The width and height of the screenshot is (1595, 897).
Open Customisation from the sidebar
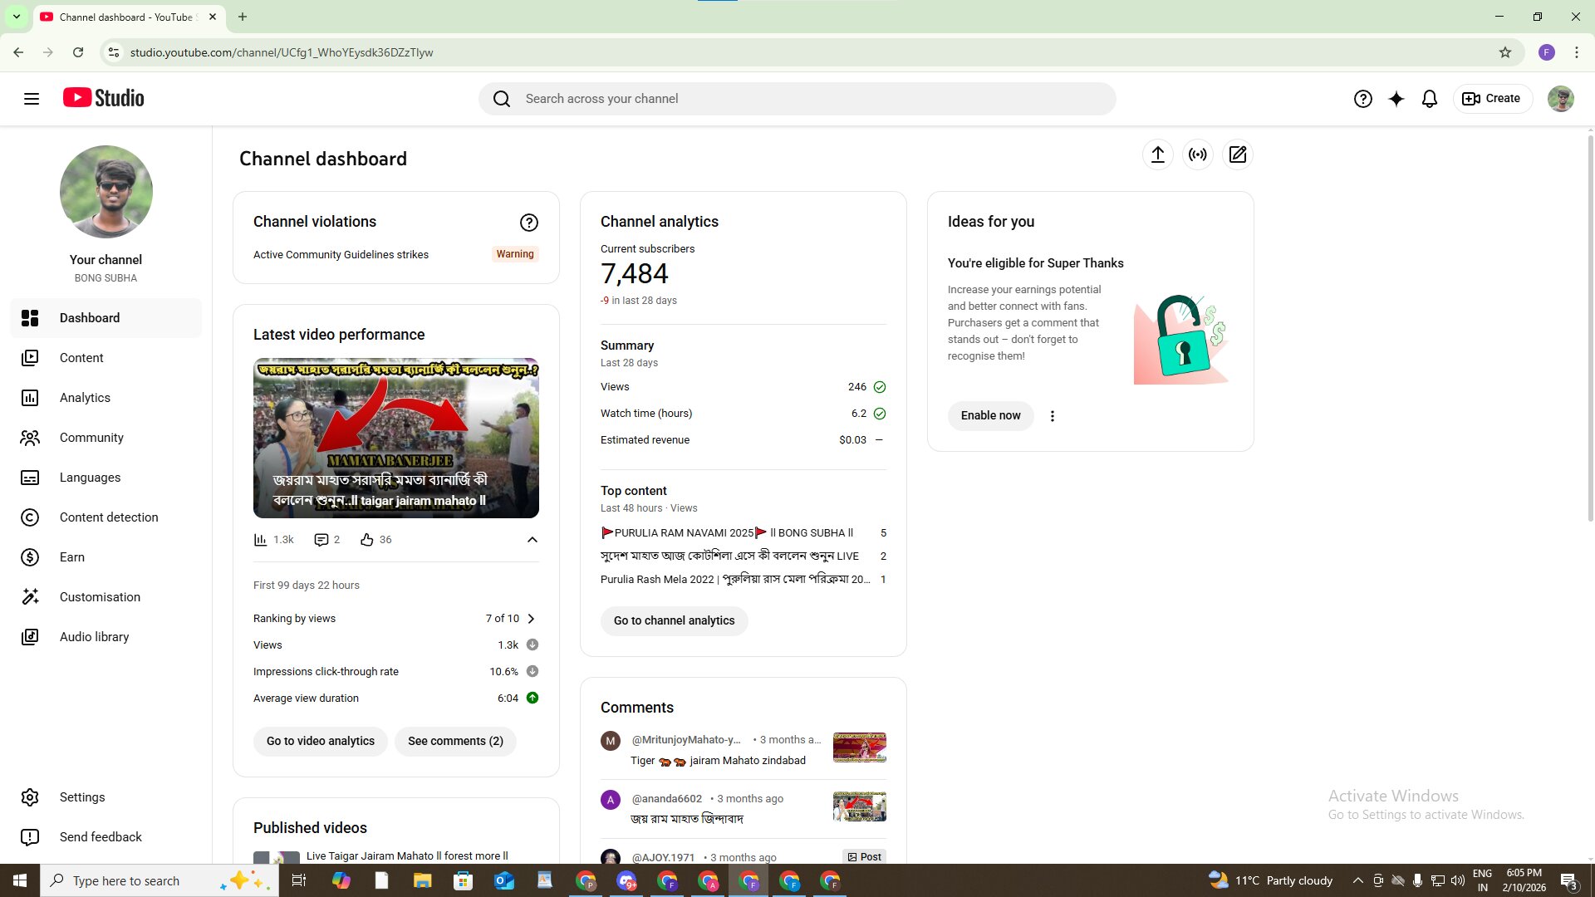point(100,597)
